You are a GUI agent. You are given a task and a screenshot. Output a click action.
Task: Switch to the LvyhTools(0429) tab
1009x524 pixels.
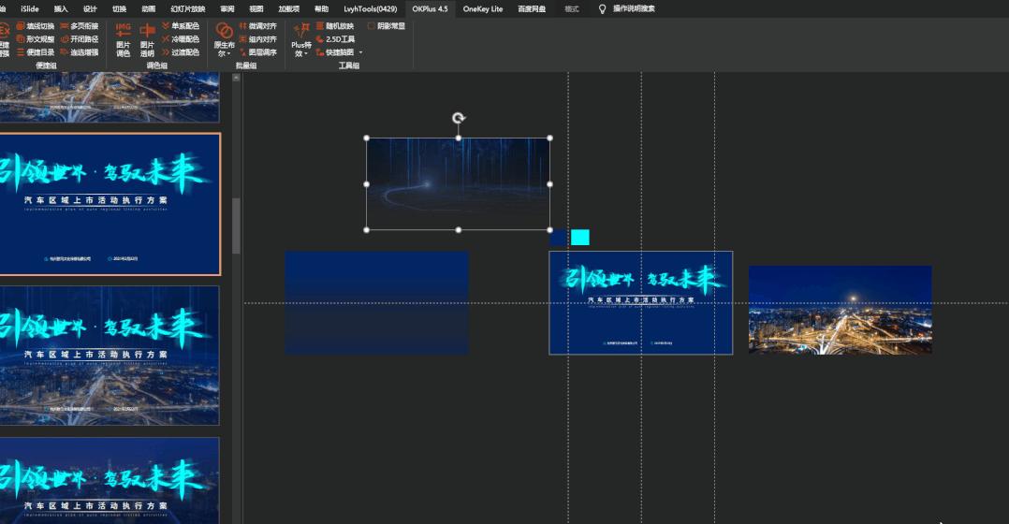tap(370, 9)
